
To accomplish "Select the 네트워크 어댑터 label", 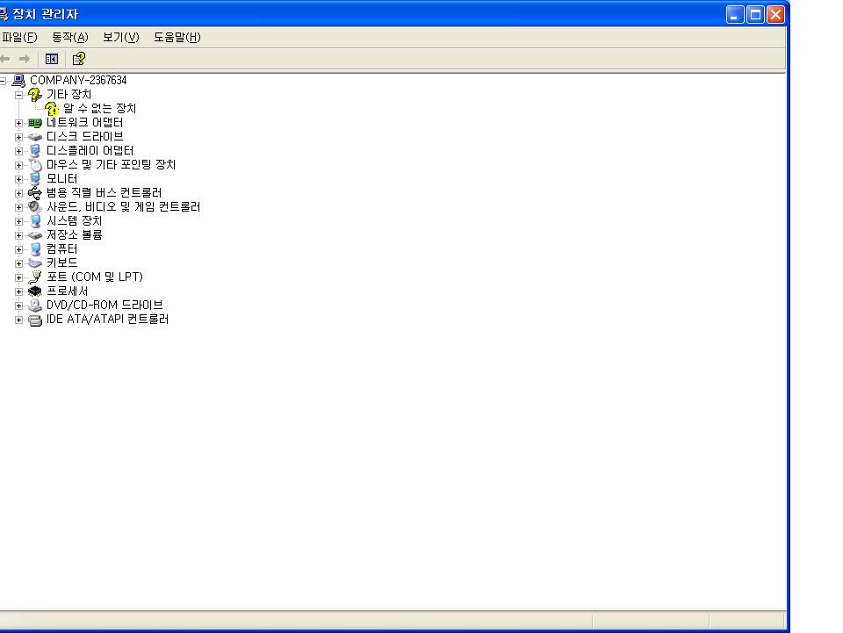I will click(x=84, y=123).
